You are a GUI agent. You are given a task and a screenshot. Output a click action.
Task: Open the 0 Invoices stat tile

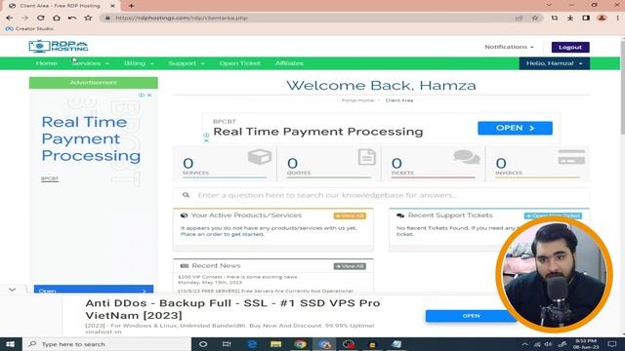click(538, 164)
